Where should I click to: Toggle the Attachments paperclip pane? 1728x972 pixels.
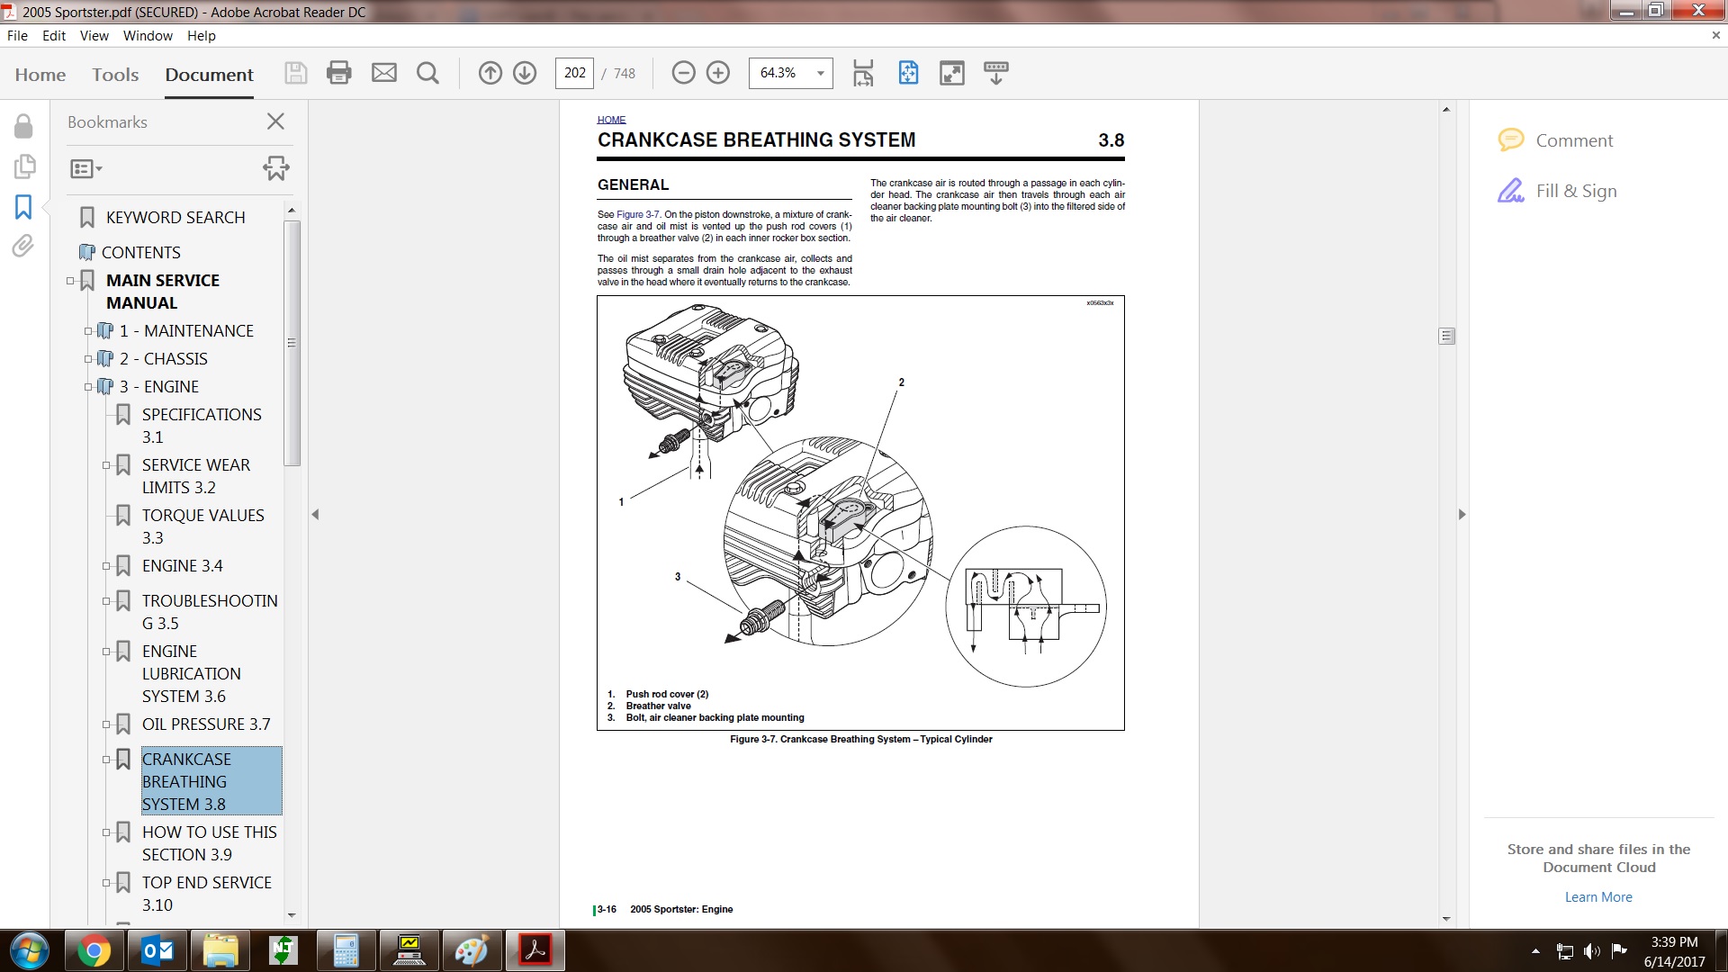click(23, 246)
